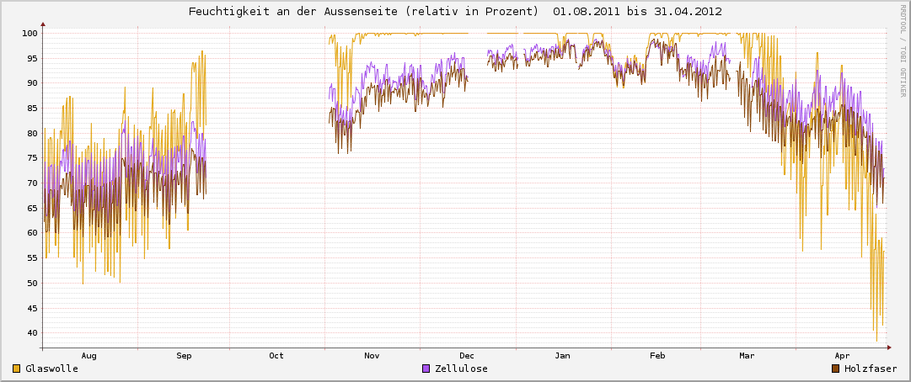Click the Jan month axis label
This screenshot has height=382, width=911.
[563, 355]
